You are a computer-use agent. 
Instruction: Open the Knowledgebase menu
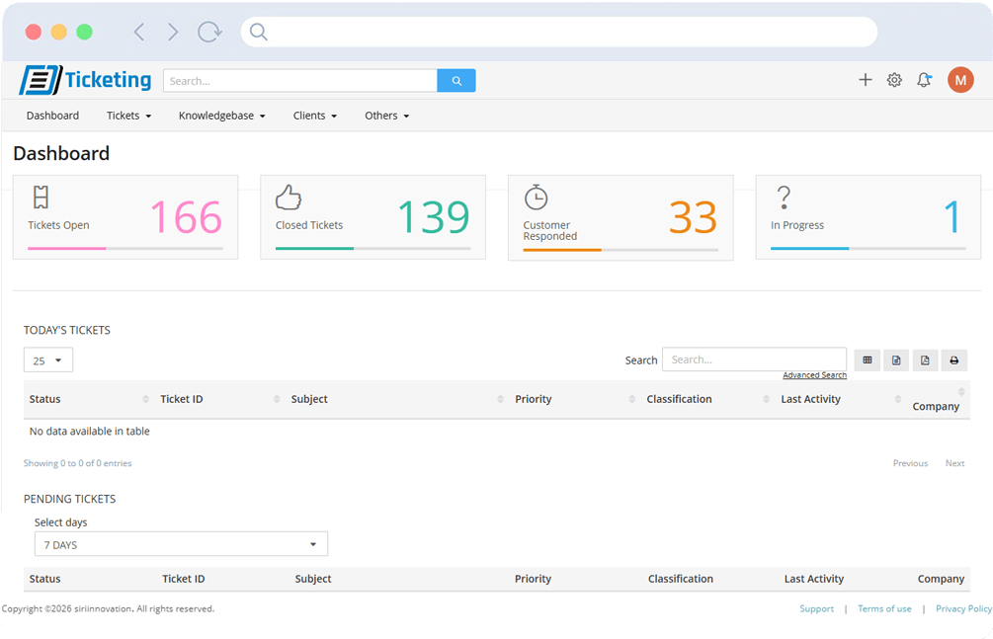pyautogui.click(x=221, y=116)
